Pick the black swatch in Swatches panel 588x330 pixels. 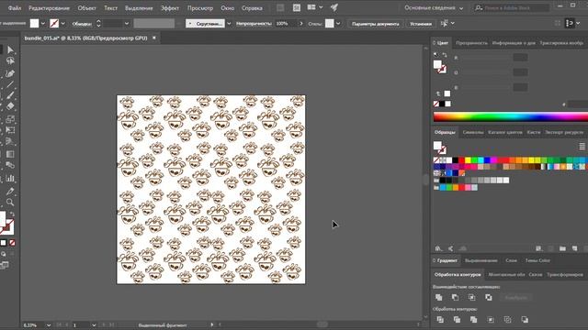pos(456,160)
